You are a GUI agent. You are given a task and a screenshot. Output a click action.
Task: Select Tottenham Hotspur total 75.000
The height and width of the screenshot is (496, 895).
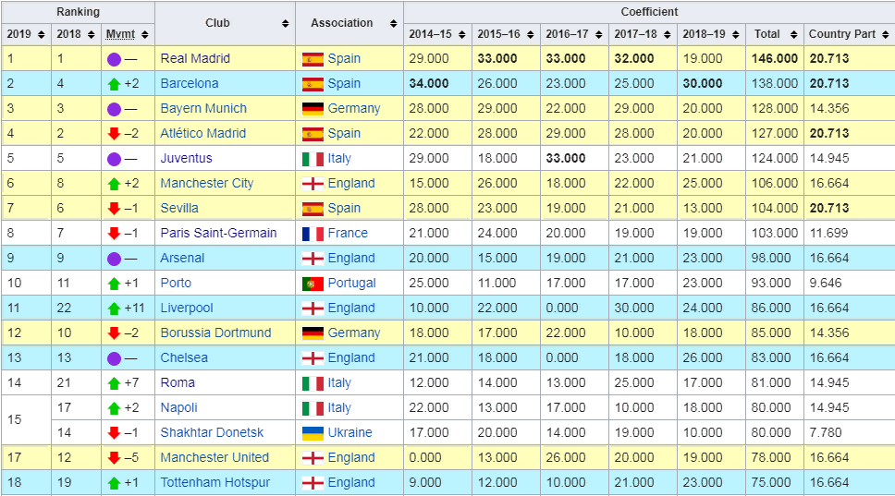771,482
